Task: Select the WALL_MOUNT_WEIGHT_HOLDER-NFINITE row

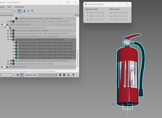Action: click(x=43, y=22)
